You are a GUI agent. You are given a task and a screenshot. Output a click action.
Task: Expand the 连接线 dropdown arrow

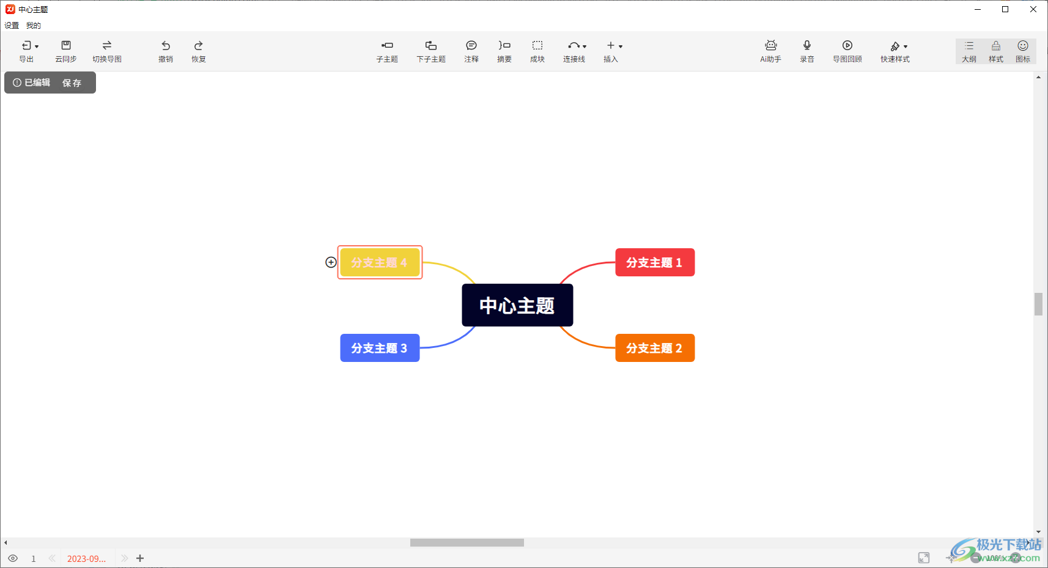click(x=585, y=46)
